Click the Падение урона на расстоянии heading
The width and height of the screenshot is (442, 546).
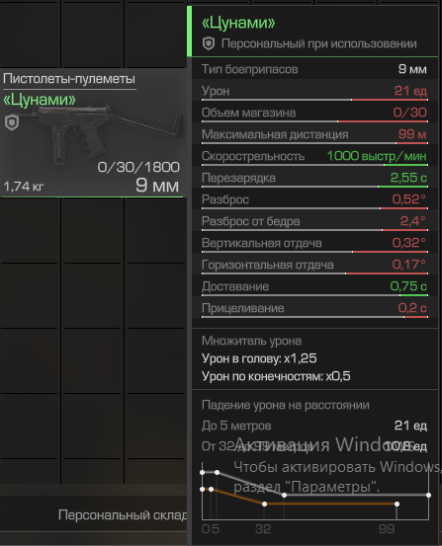tap(286, 405)
